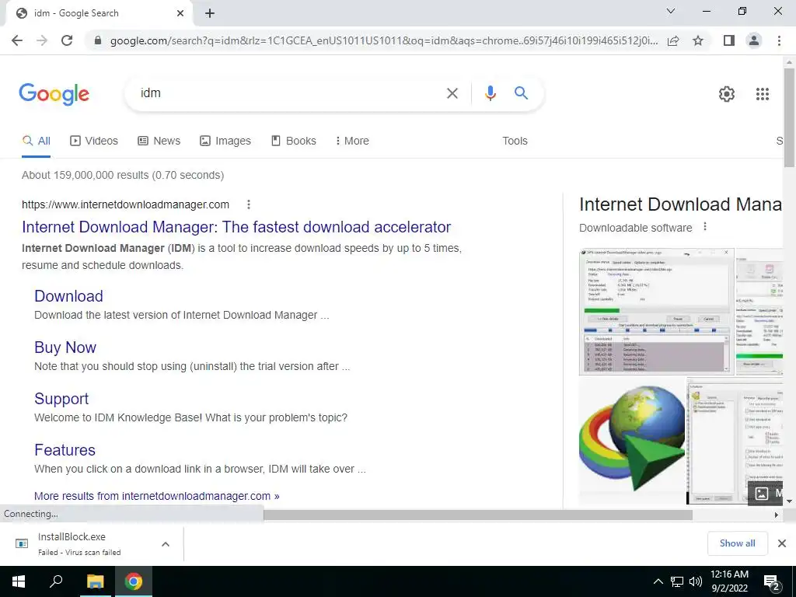This screenshot has height=597, width=796.
Task: Open the Features sitelink
Action: coord(65,450)
